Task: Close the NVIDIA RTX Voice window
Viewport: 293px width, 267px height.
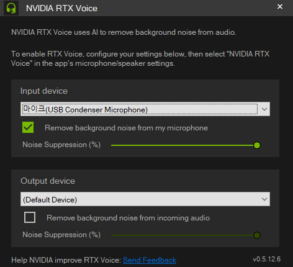Action: [280, 7]
